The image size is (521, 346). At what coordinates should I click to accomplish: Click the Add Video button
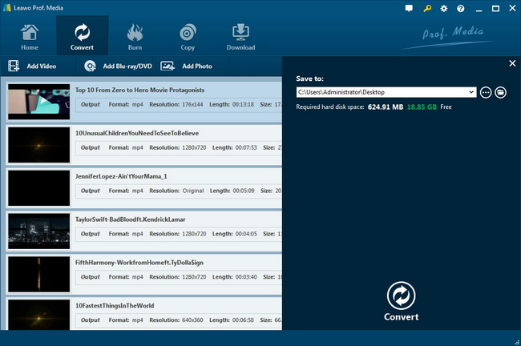tap(33, 66)
